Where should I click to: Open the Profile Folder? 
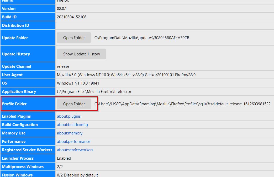tap(74, 104)
